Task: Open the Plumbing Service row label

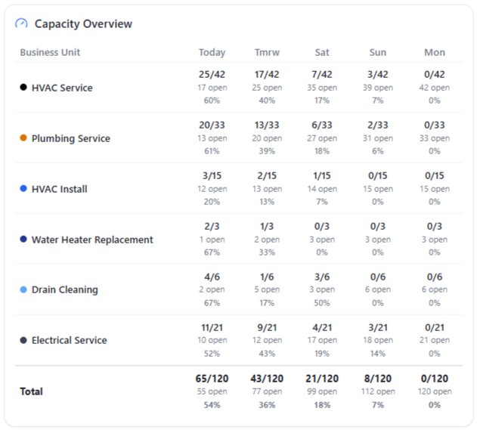Action: pos(71,138)
